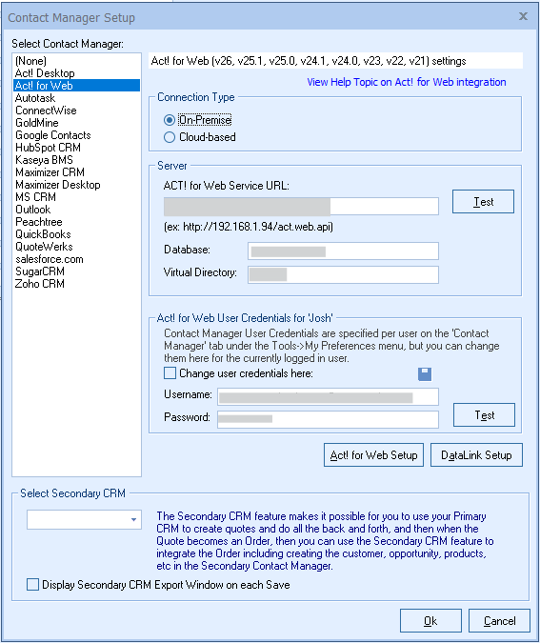Enable Change user credentials here checkbox

pos(170,373)
